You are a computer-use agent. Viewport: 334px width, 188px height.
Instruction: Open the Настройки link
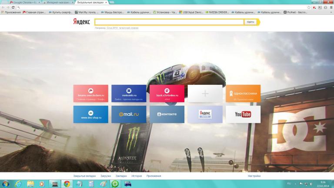(x=254, y=176)
